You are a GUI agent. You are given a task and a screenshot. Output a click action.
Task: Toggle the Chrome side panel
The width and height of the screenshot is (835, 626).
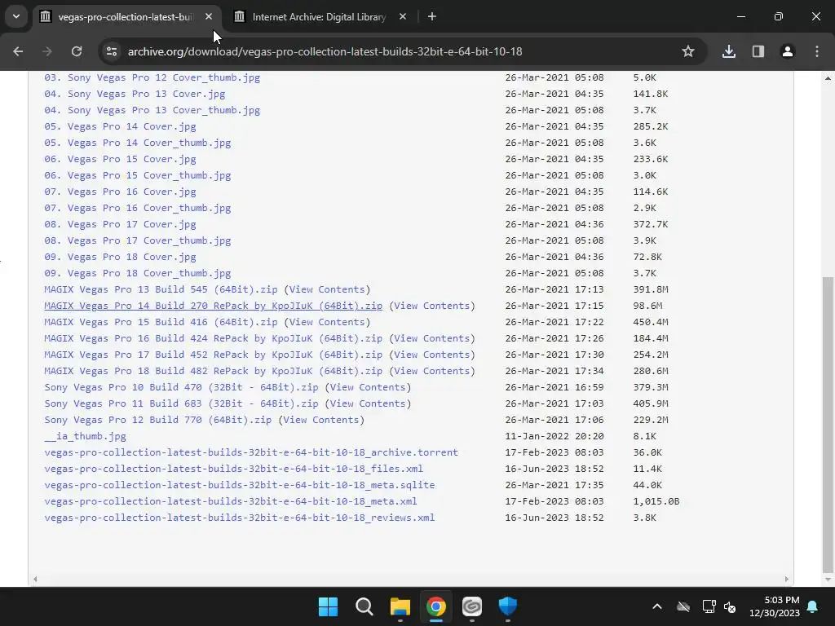tap(758, 51)
